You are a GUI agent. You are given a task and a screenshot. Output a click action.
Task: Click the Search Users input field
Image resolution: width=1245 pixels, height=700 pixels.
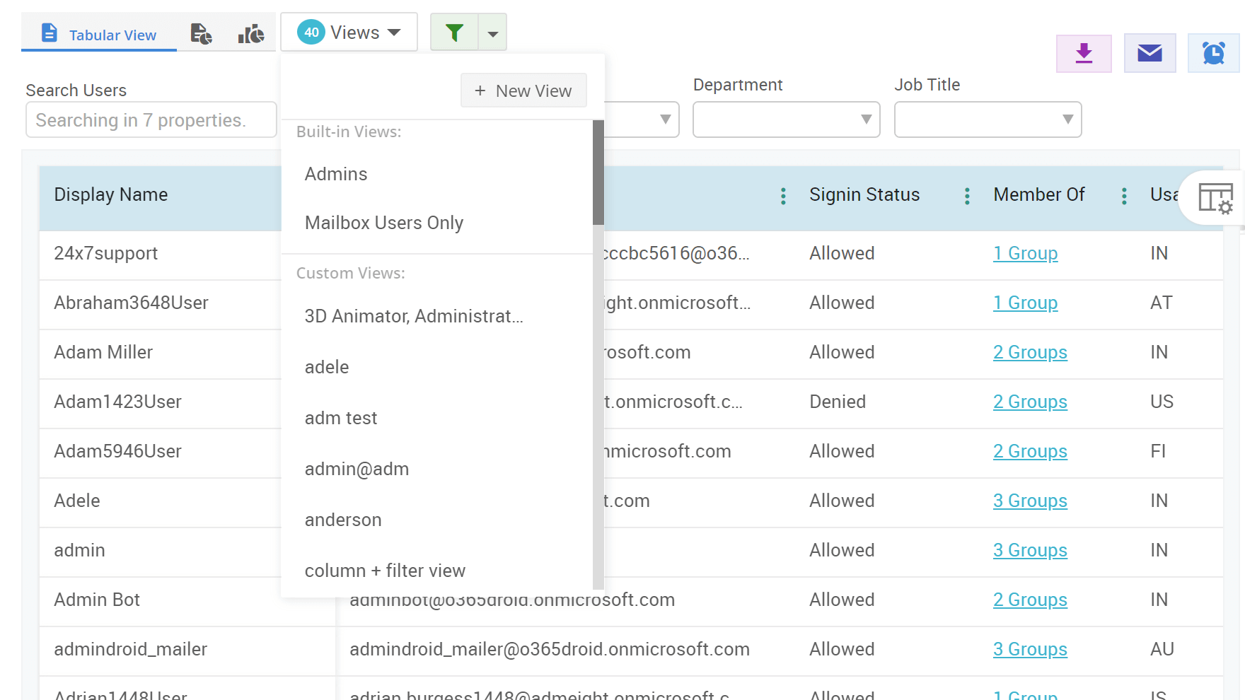click(151, 119)
